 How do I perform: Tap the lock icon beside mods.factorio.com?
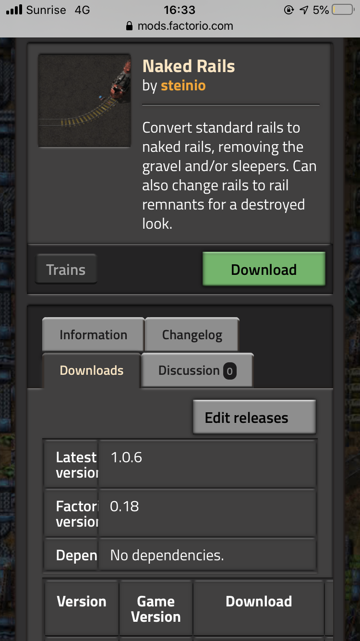pos(129,26)
